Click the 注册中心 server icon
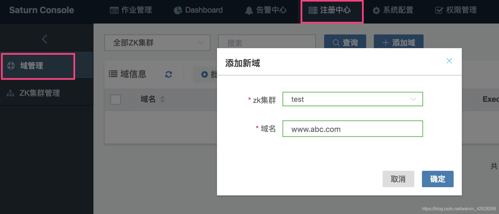The width and height of the screenshot is (499, 214). pyautogui.click(x=313, y=10)
